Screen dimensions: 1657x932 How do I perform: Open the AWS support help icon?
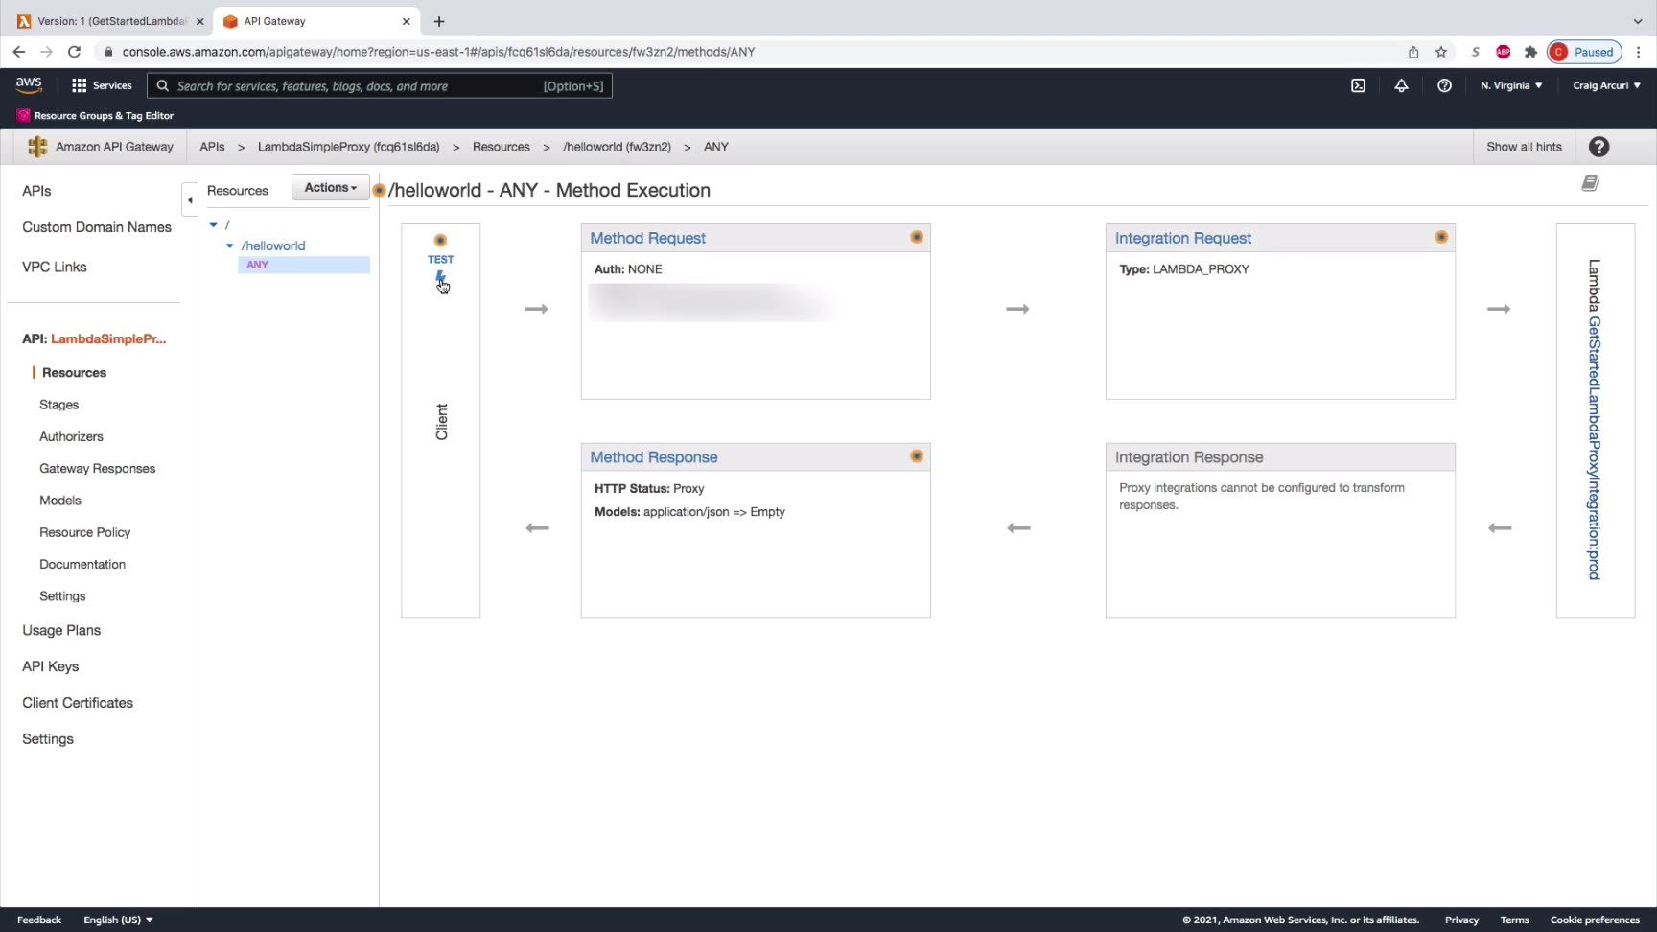pyautogui.click(x=1444, y=85)
